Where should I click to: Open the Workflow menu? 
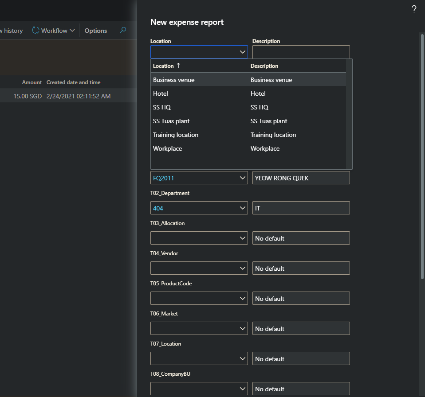point(53,31)
